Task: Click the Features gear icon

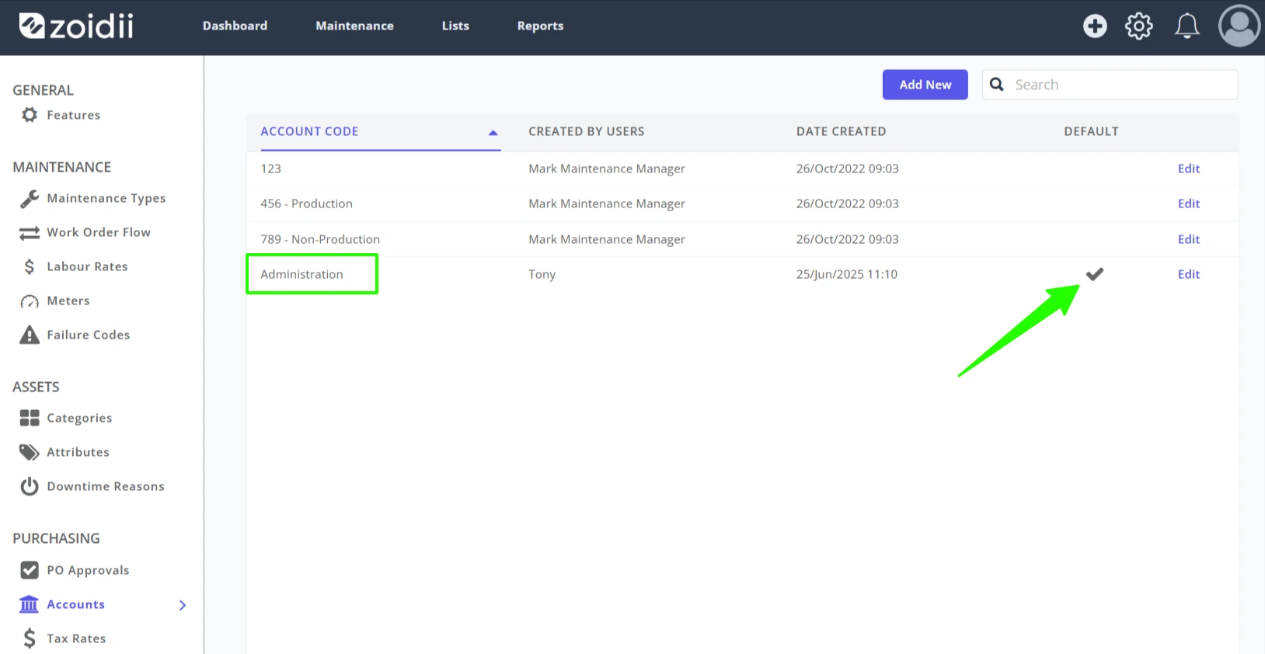Action: pos(30,115)
